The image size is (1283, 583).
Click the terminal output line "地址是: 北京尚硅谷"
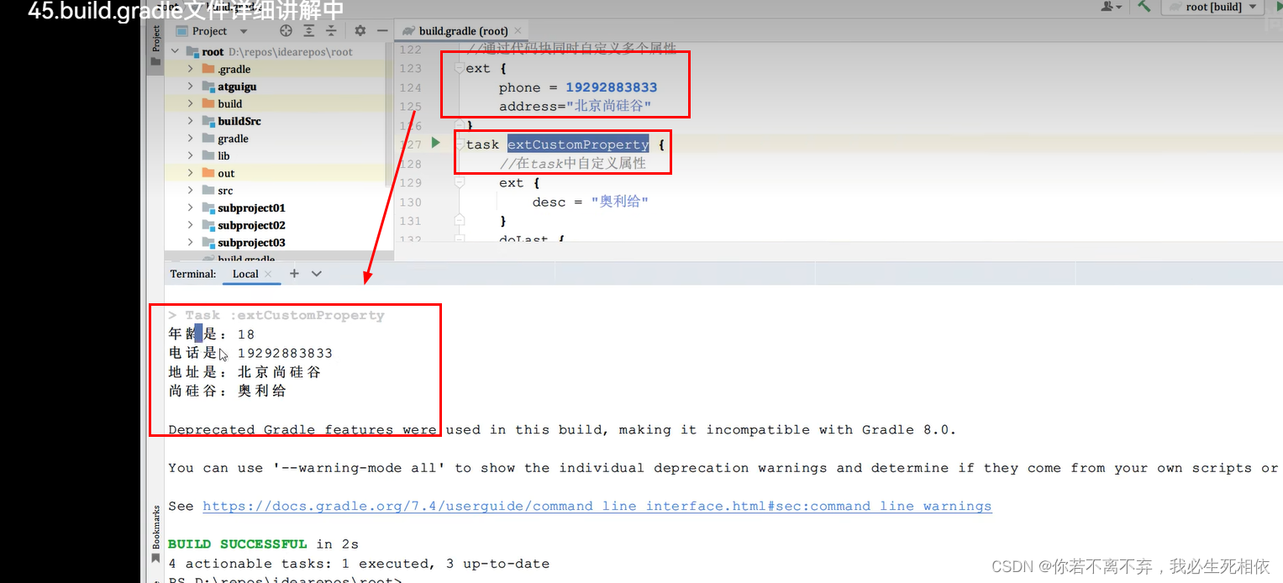245,372
